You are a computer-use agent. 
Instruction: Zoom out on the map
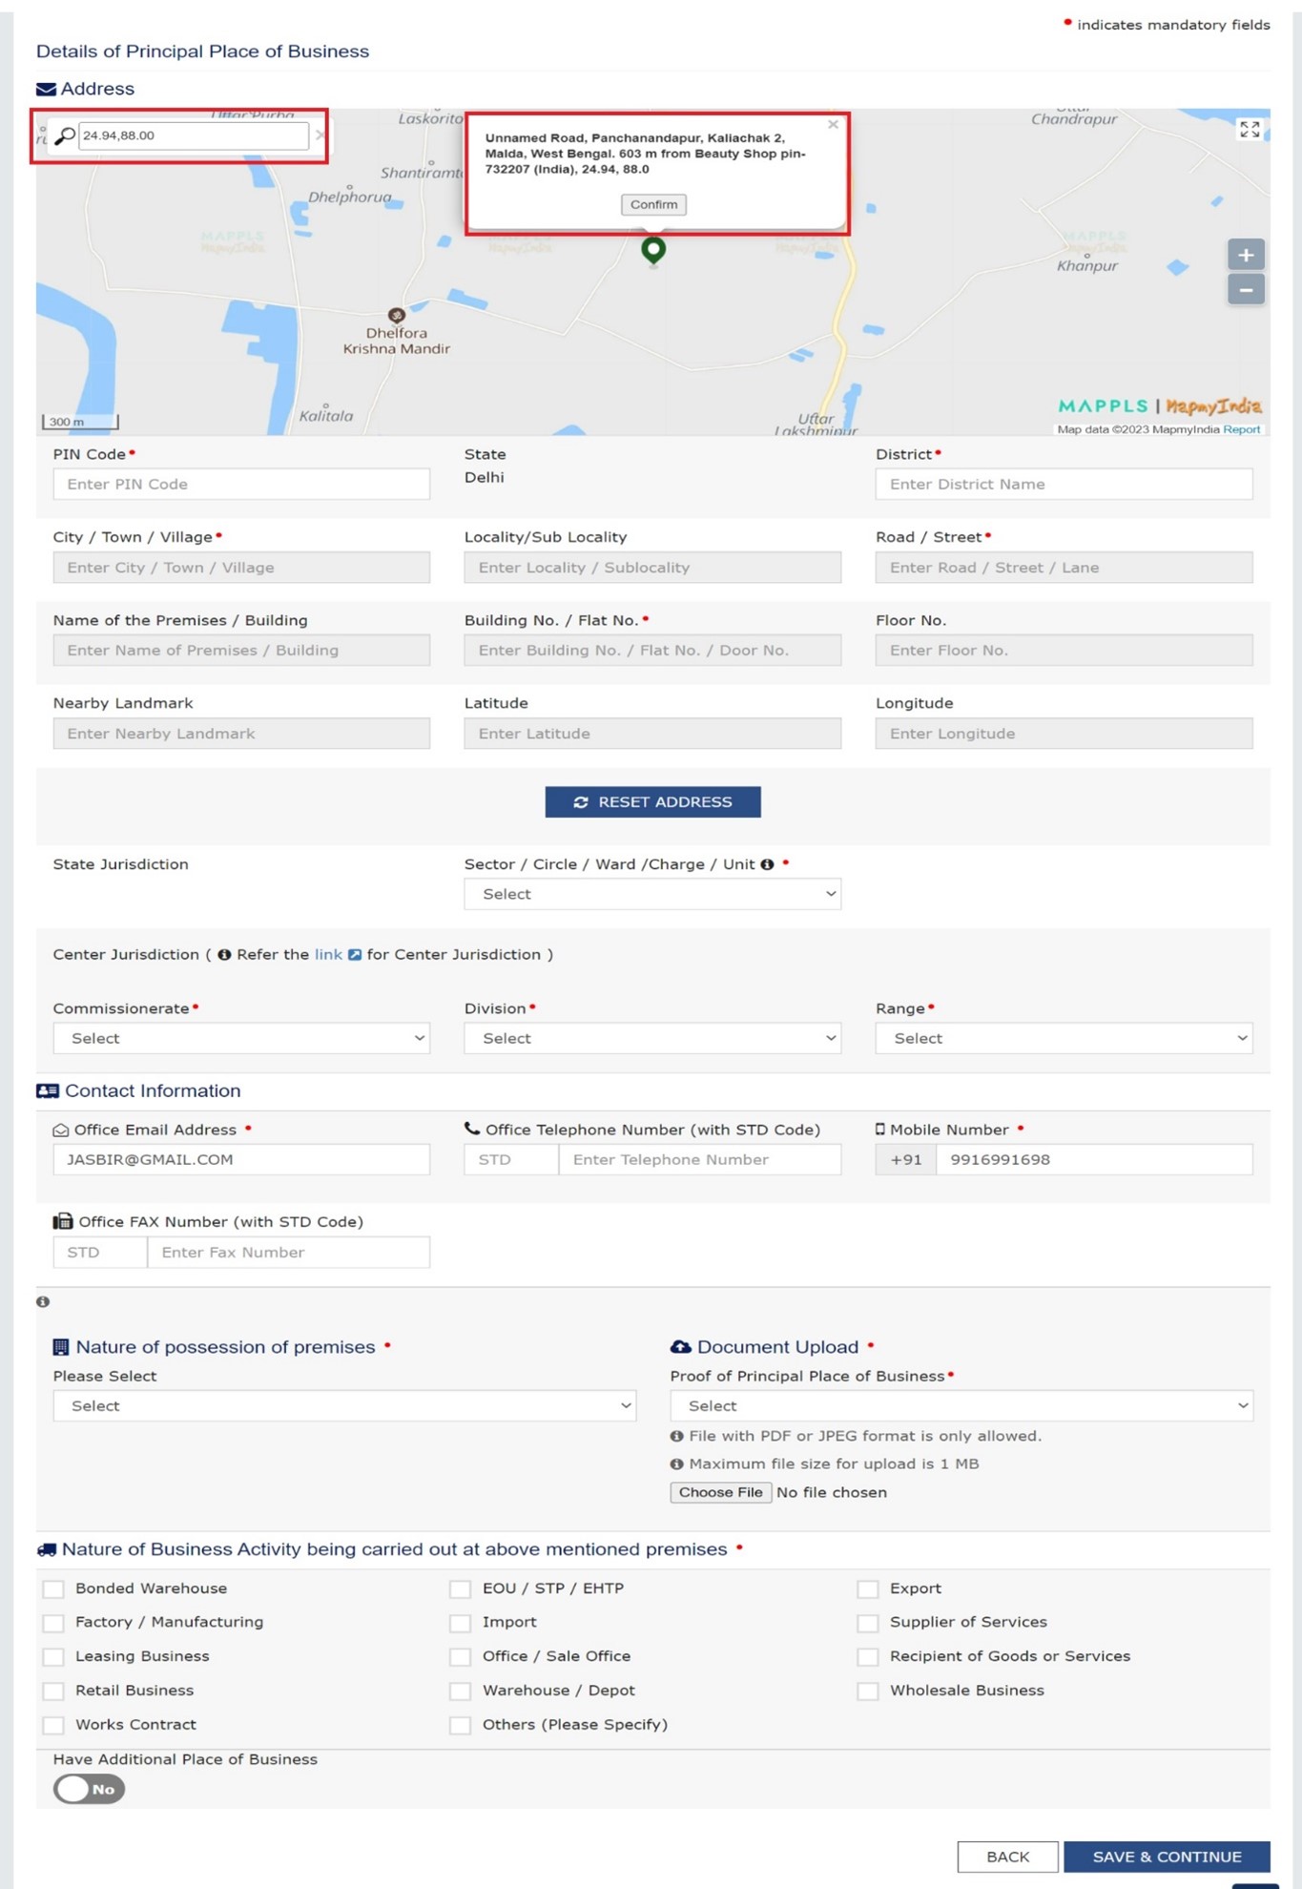(x=1245, y=290)
